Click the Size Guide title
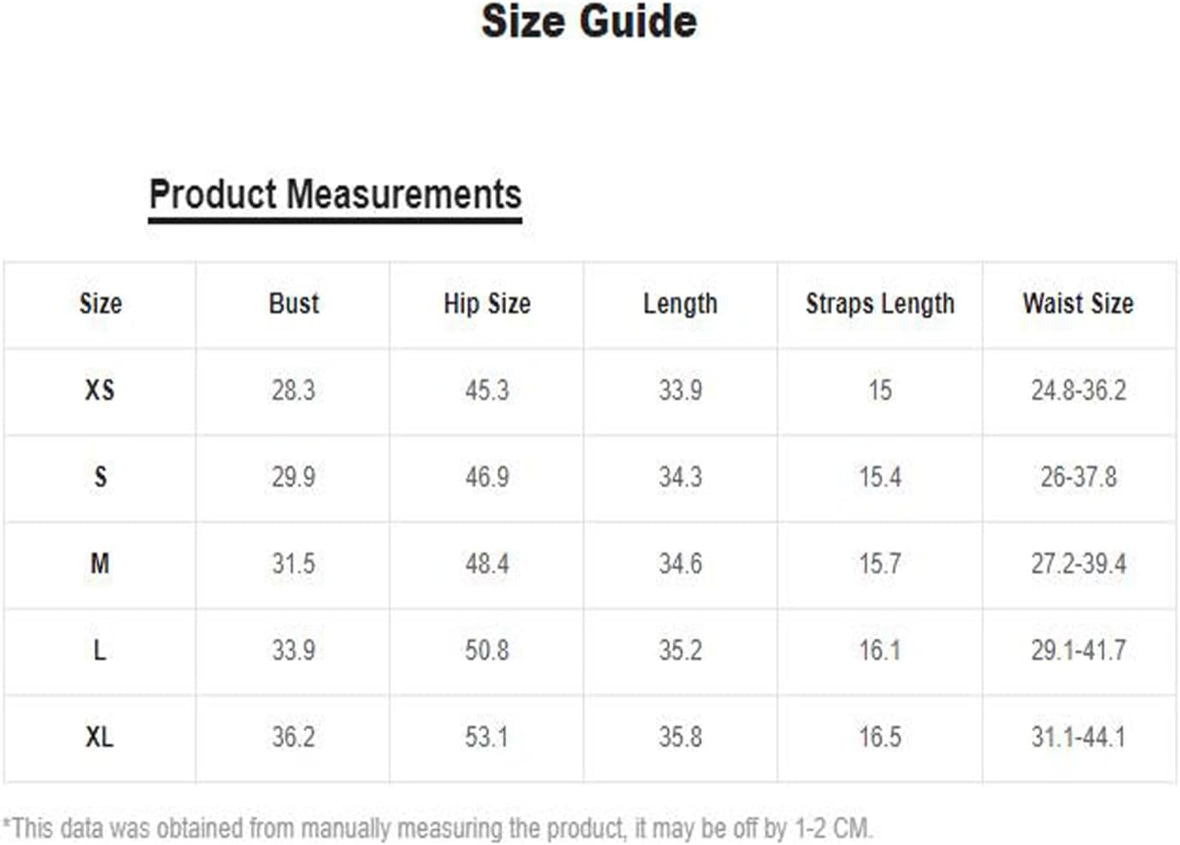Viewport: 1180px width, 845px height. (589, 22)
